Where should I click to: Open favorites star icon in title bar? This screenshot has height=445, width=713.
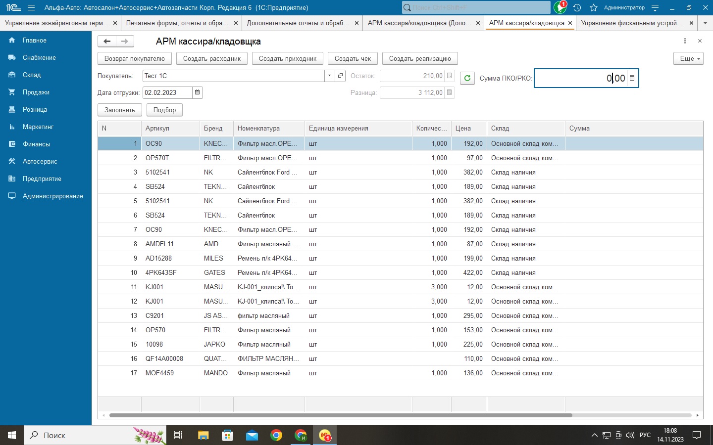point(594,7)
